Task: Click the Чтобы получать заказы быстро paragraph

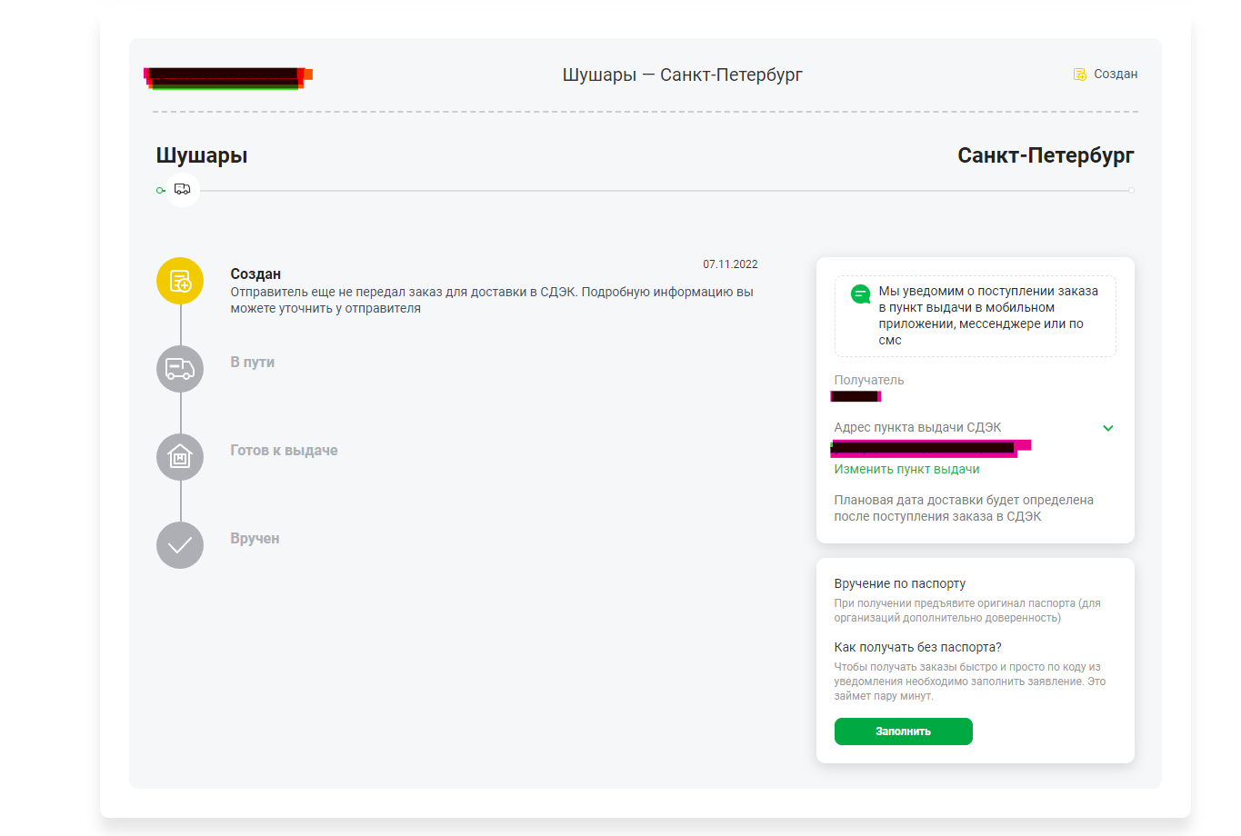Action: pos(970,682)
